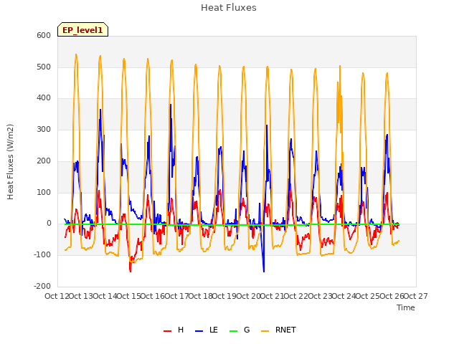
Task: Click the 600 y-axis tick label
Action: tap(44, 35)
